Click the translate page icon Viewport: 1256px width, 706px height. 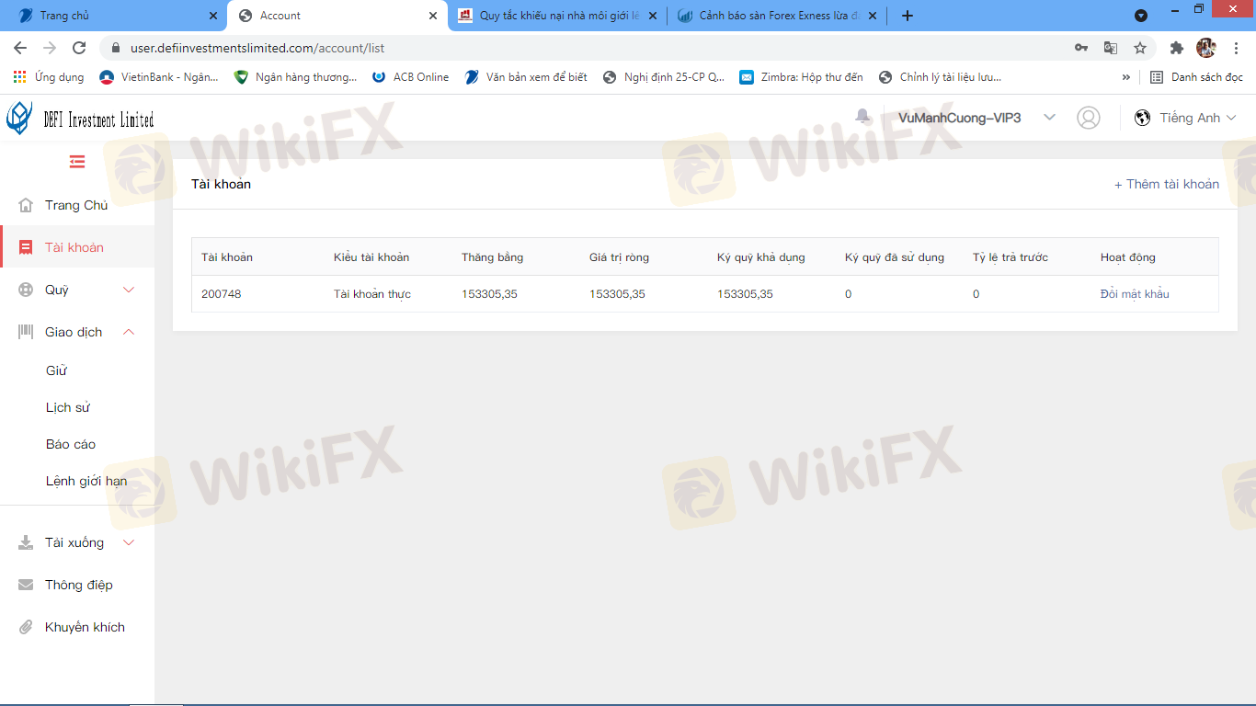pos(1111,48)
